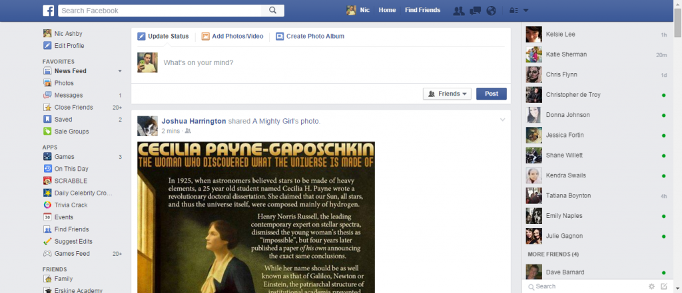Click the Facebook logo icon
The width and height of the screenshot is (682, 293).
point(48,11)
